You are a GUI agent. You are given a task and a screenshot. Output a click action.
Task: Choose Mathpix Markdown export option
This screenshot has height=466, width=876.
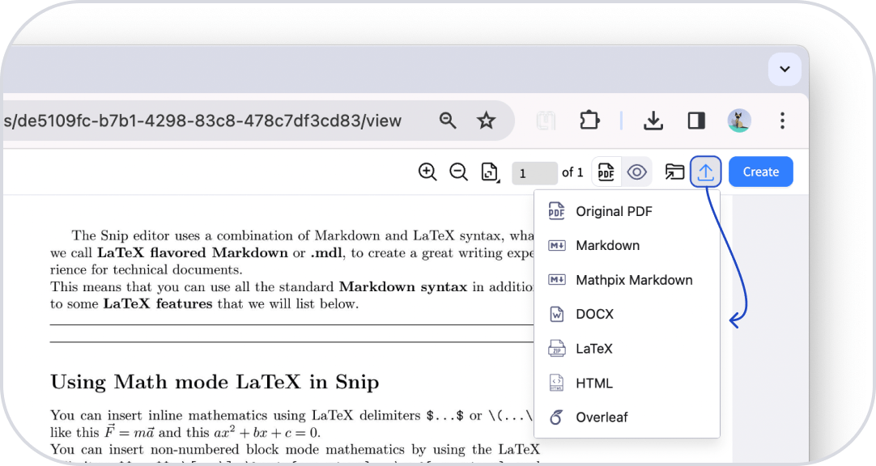[633, 280]
